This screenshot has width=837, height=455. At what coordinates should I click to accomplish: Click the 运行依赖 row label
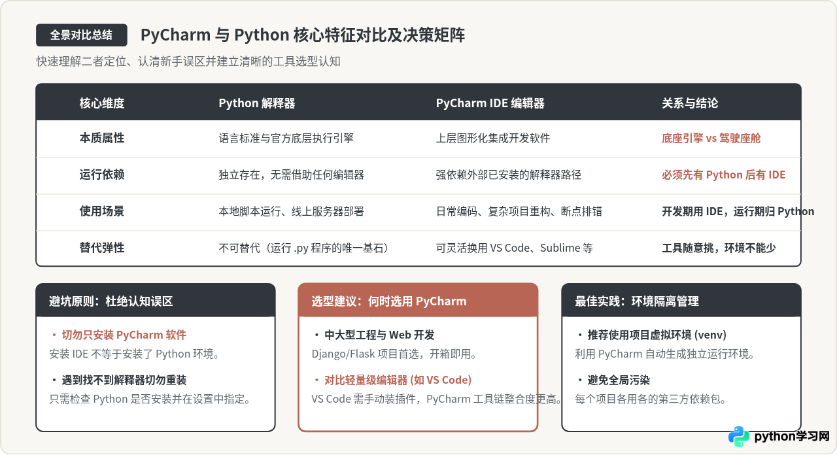102,175
